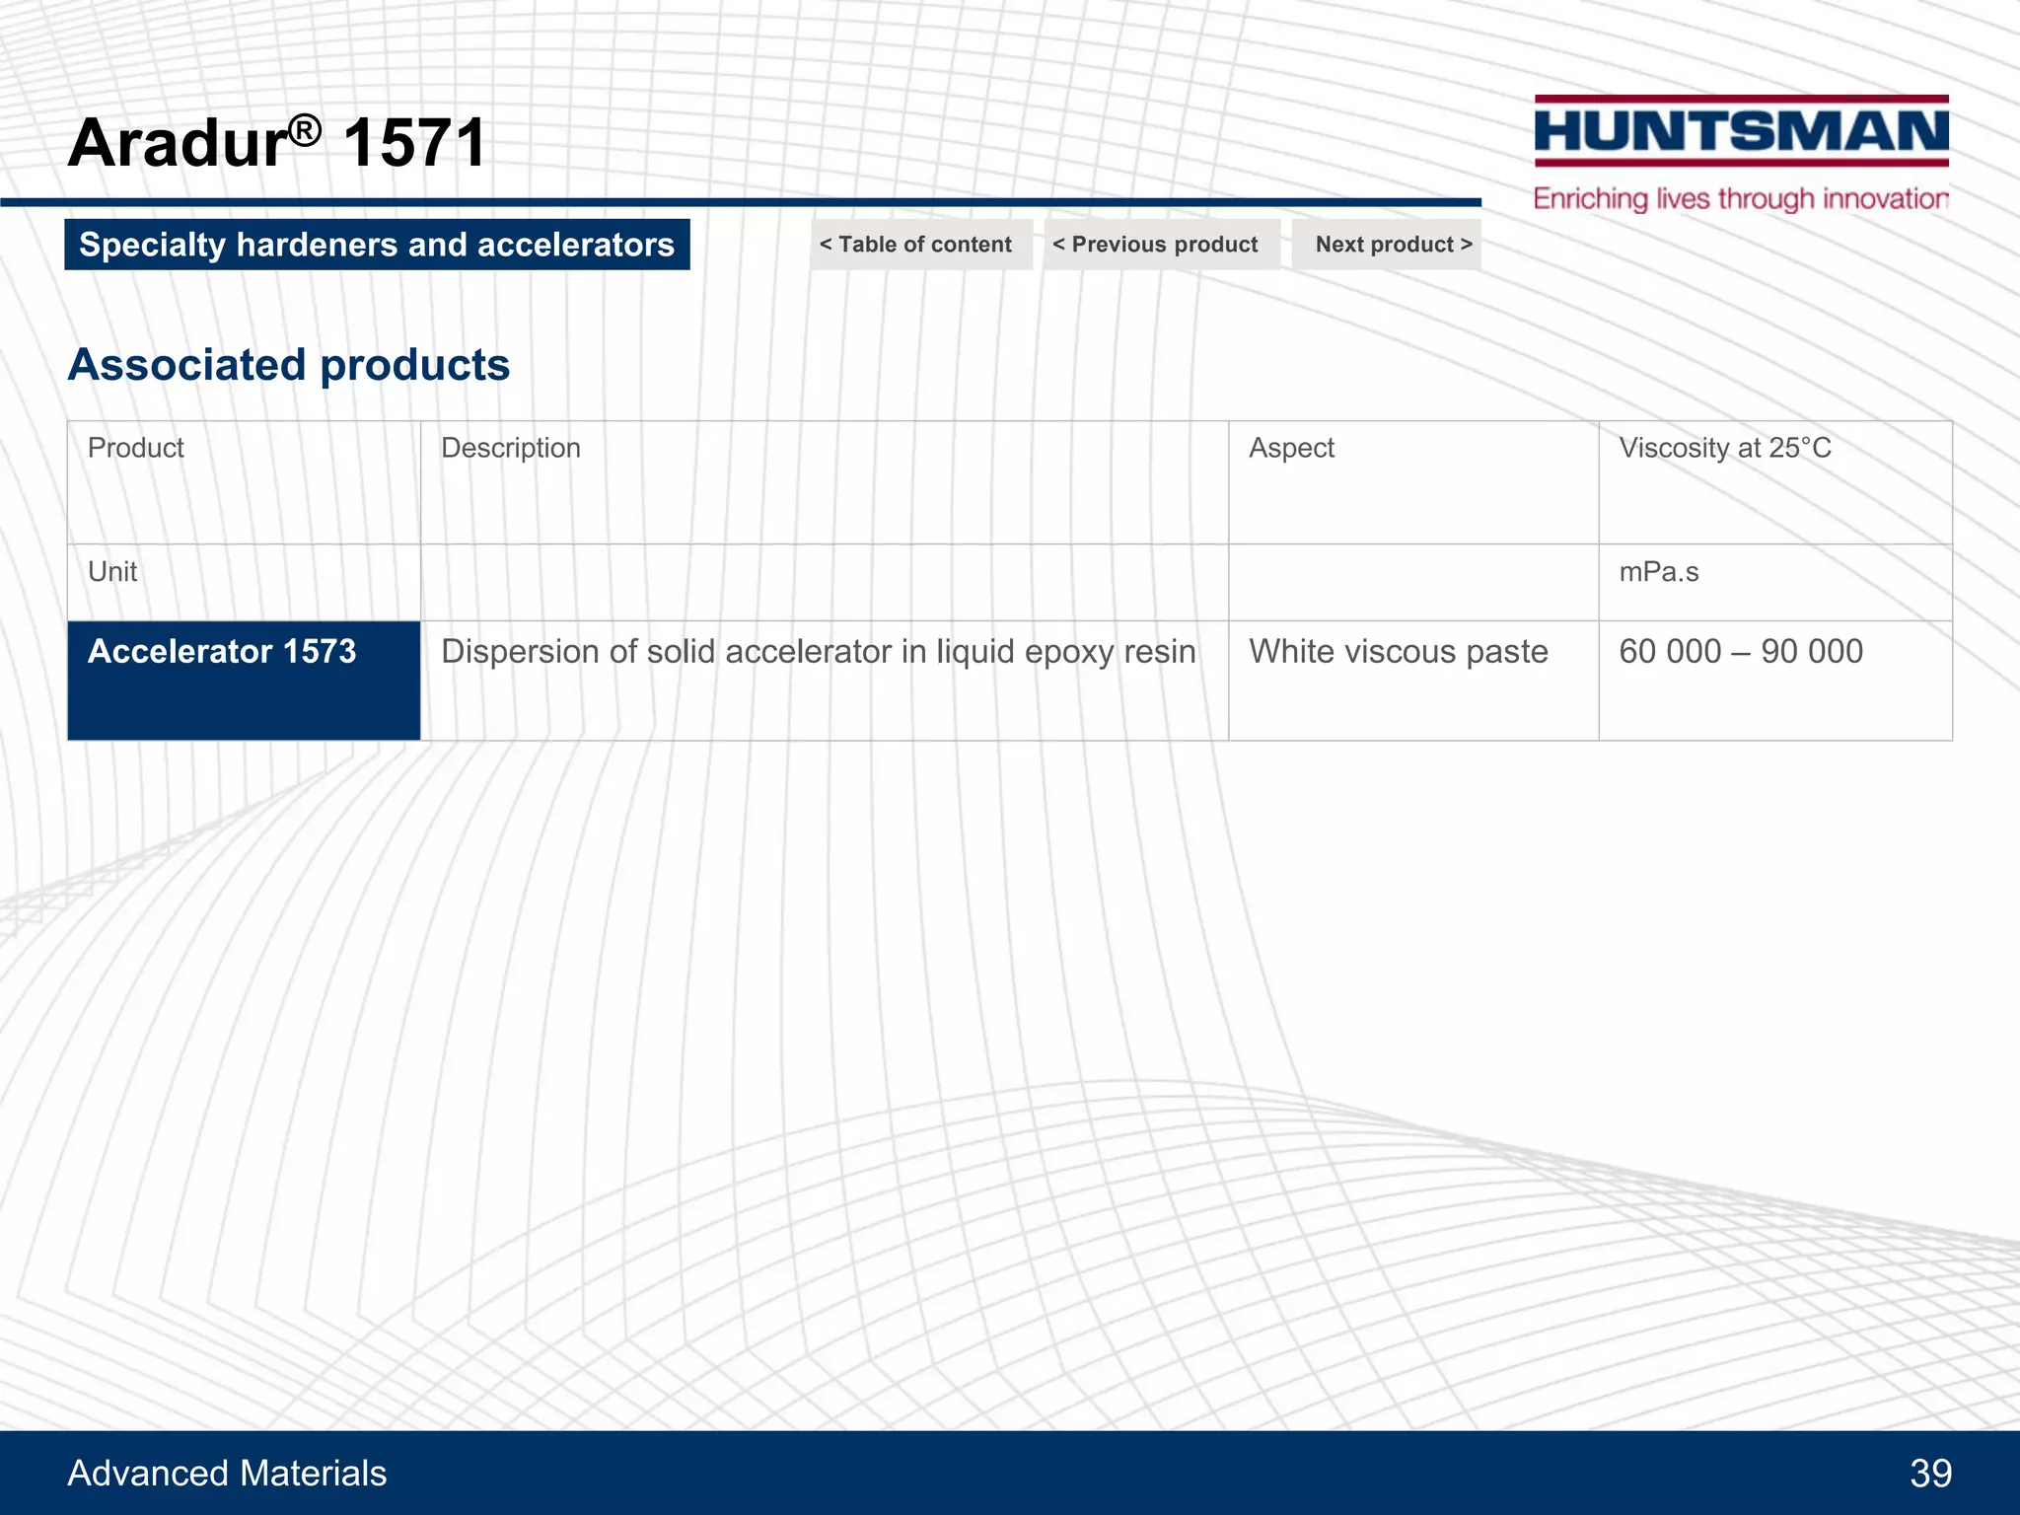
Task: Click the Unit row label
Action: [x=112, y=572]
